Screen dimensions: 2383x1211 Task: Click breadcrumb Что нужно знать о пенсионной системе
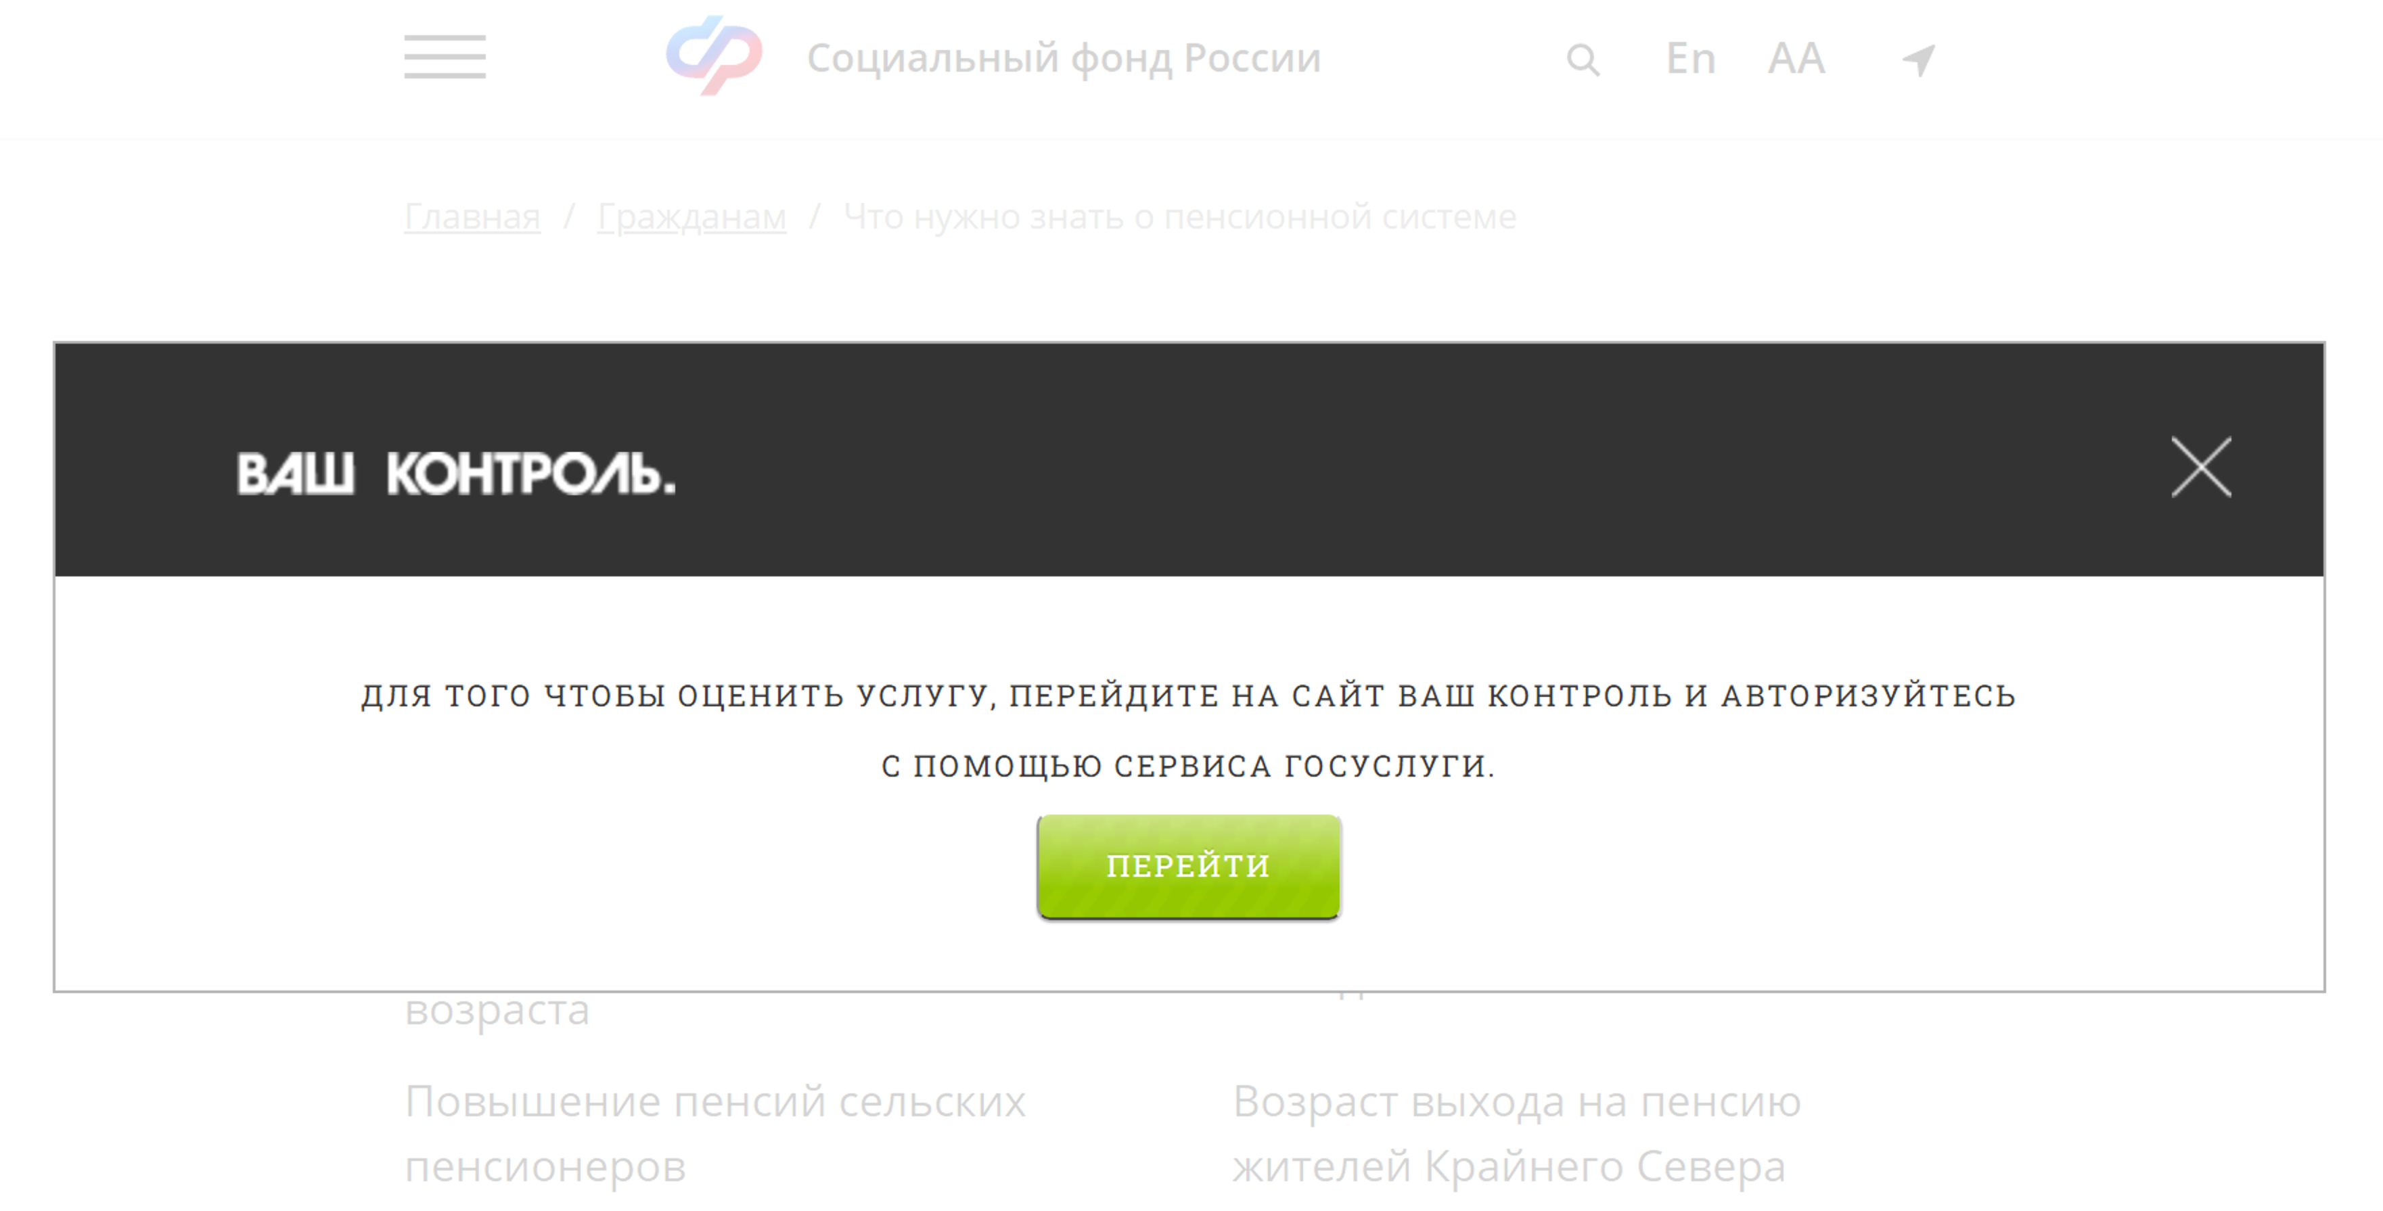coord(1179,216)
